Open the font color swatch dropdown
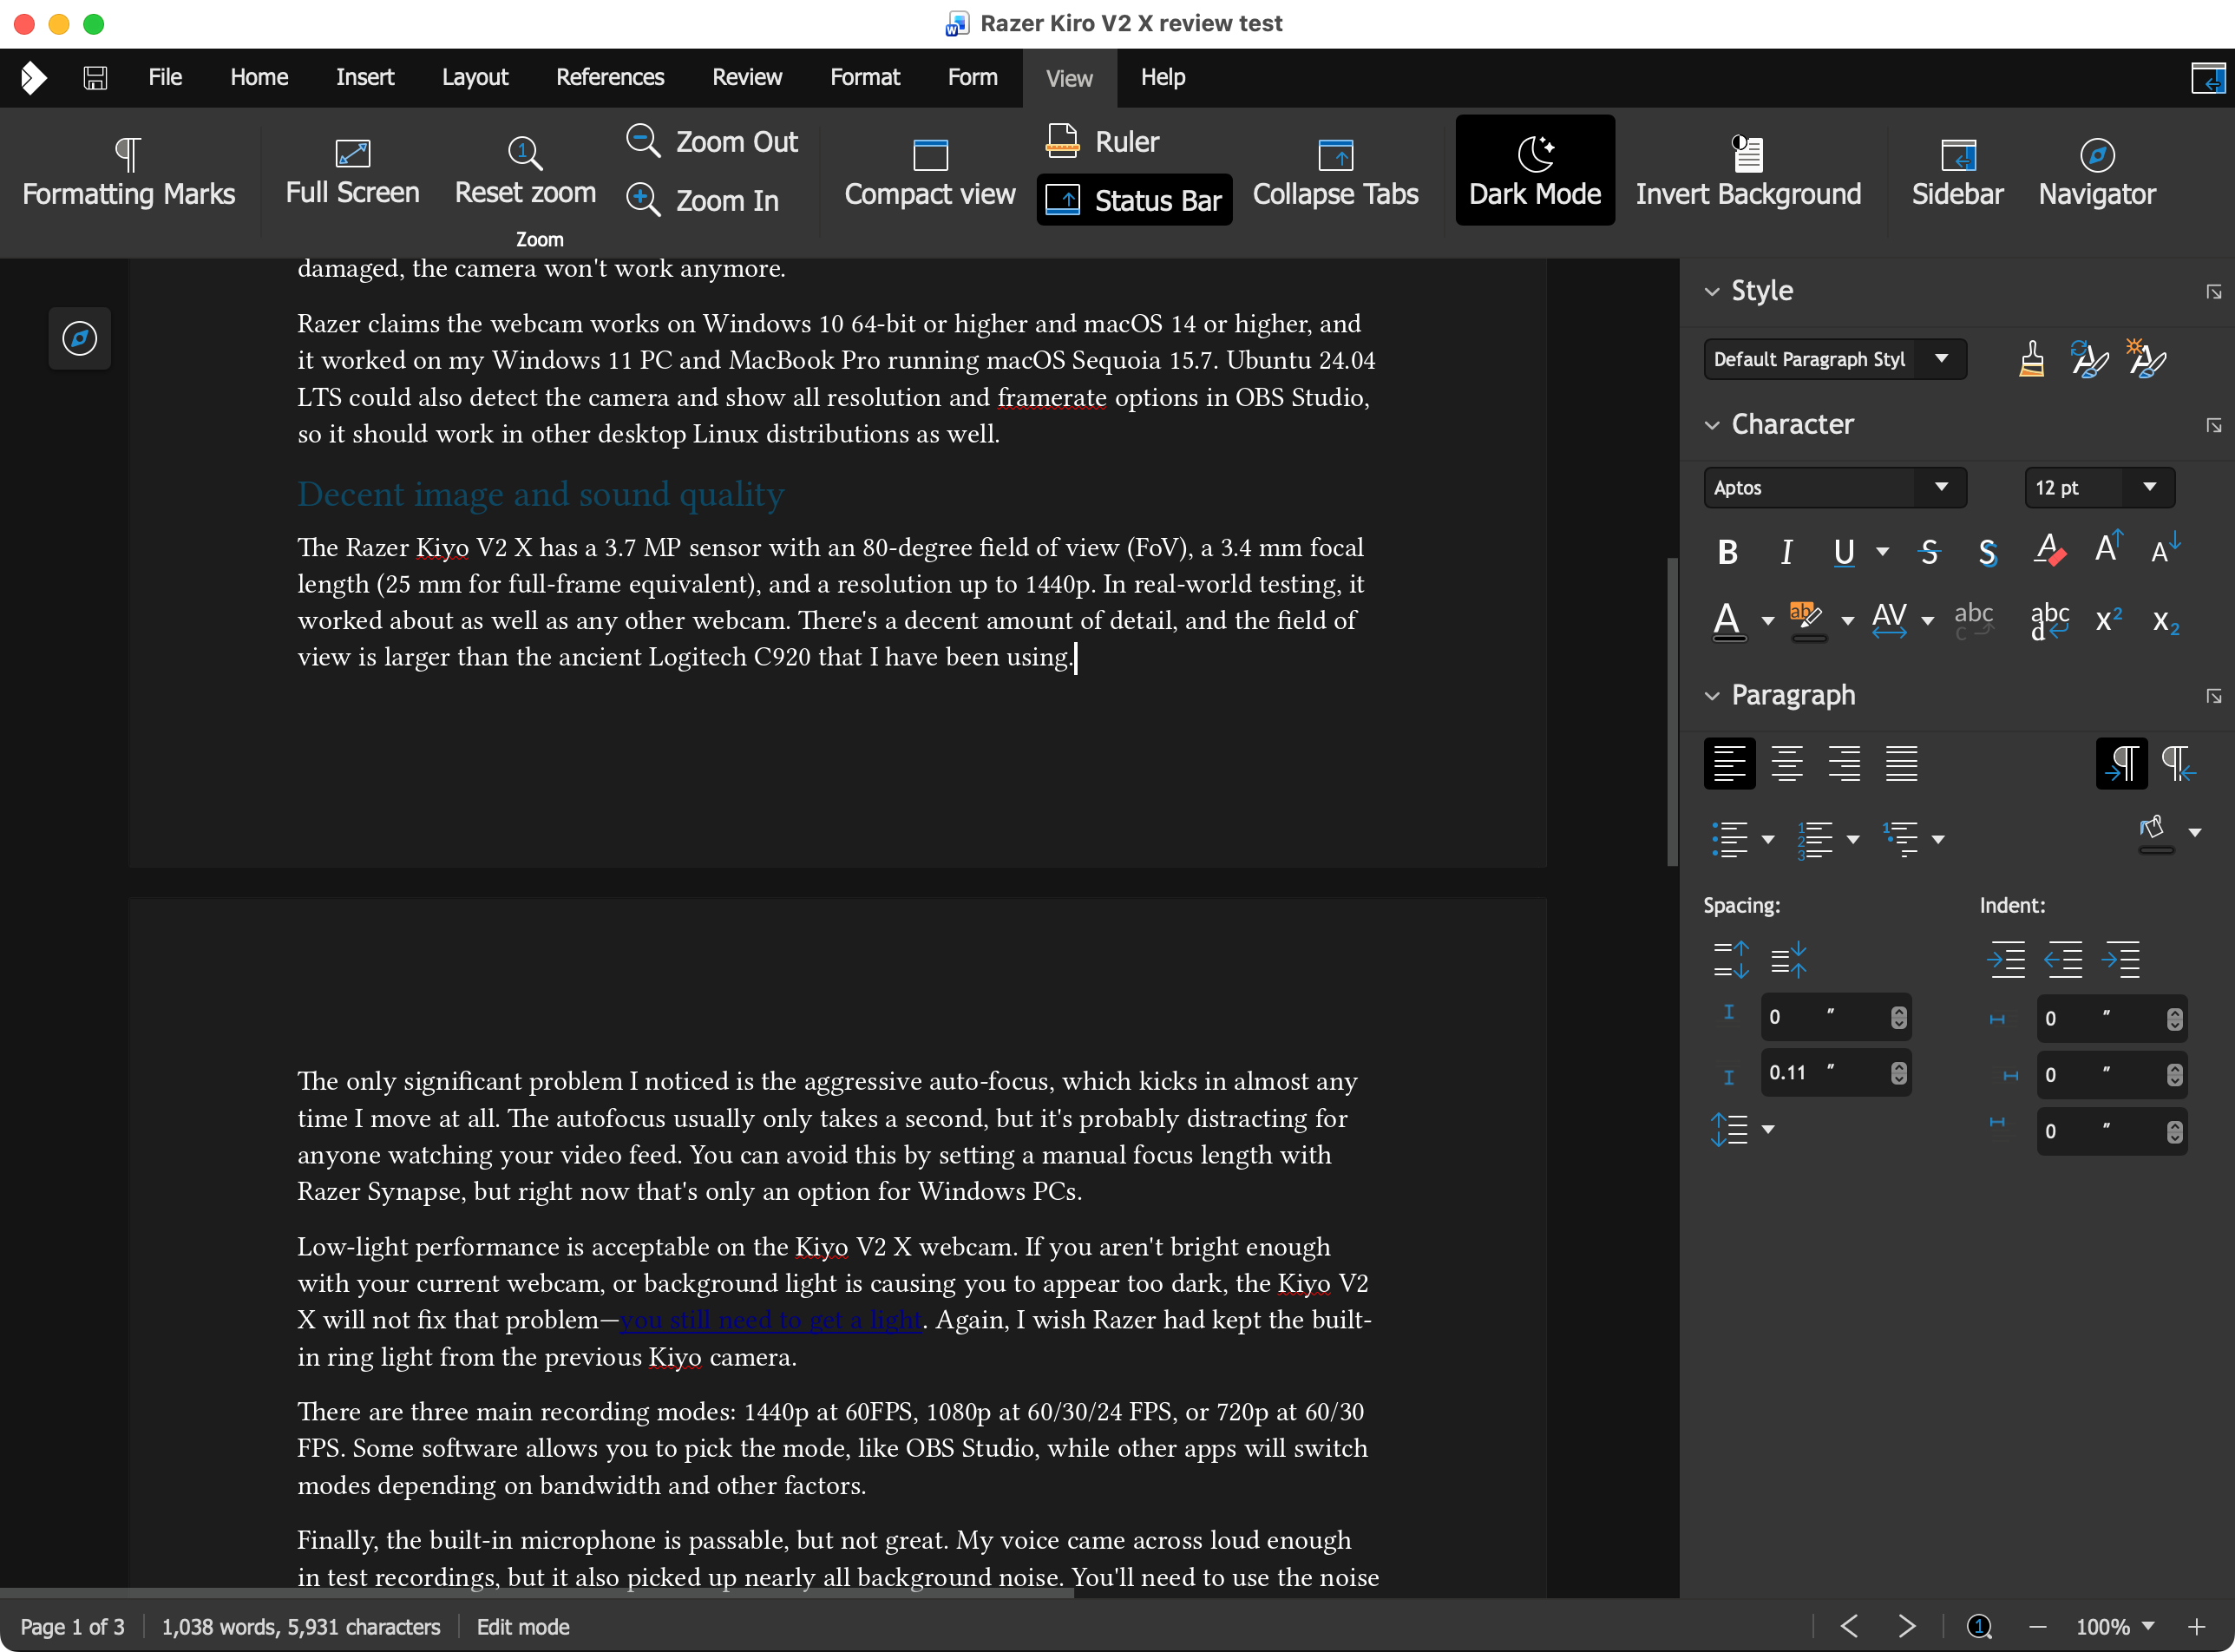 coord(1769,620)
